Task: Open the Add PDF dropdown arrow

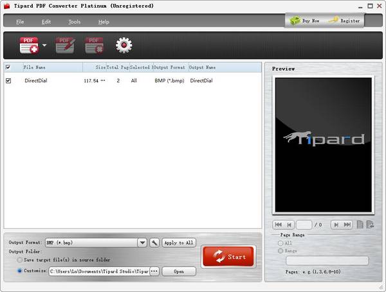Action: click(44, 45)
